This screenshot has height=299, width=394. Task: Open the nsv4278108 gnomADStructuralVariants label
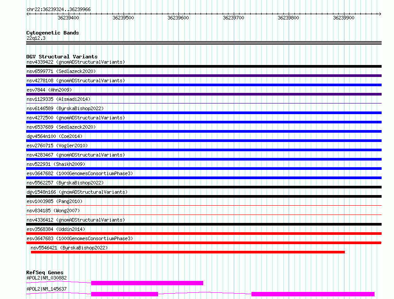coord(76,80)
